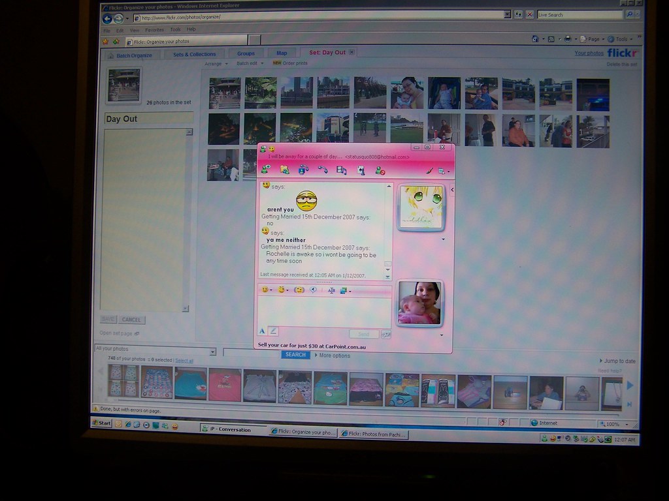Viewport: 669px width, 501px height.
Task: Open options arrow below my display picture
Action: [x=442, y=335]
